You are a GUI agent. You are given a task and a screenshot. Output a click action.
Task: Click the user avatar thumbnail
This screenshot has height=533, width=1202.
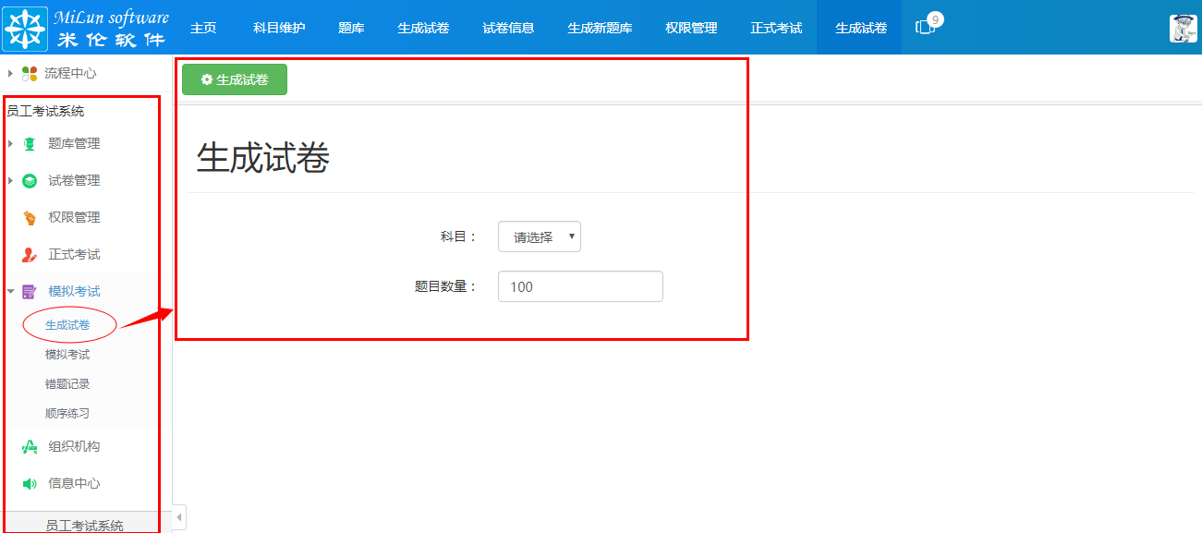click(x=1184, y=27)
